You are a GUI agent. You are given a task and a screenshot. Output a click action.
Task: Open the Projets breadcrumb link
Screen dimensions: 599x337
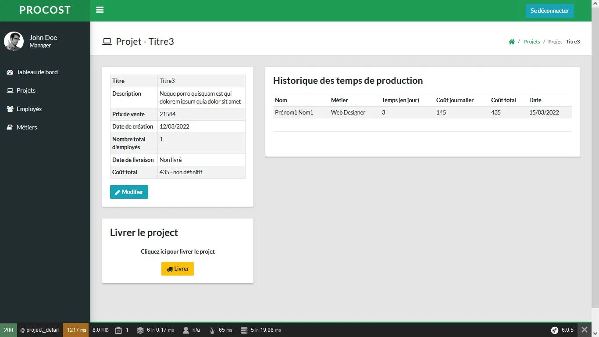[532, 42]
